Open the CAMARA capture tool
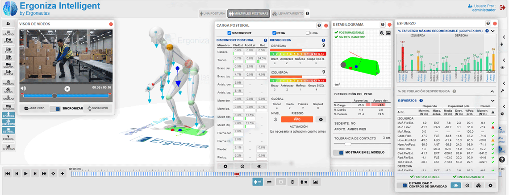This screenshot has width=509, height=195. [x=8, y=65]
